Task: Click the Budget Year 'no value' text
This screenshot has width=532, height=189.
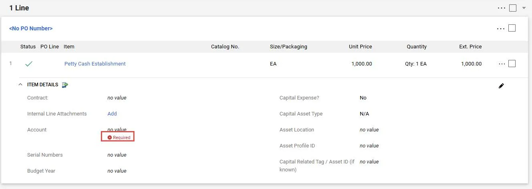Action: point(117,171)
